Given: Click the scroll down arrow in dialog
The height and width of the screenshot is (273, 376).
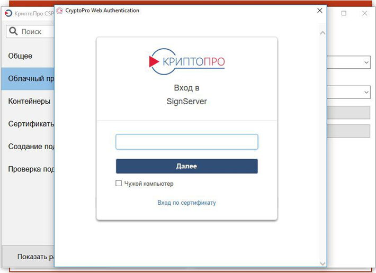Looking at the screenshot, I should pos(323,263).
